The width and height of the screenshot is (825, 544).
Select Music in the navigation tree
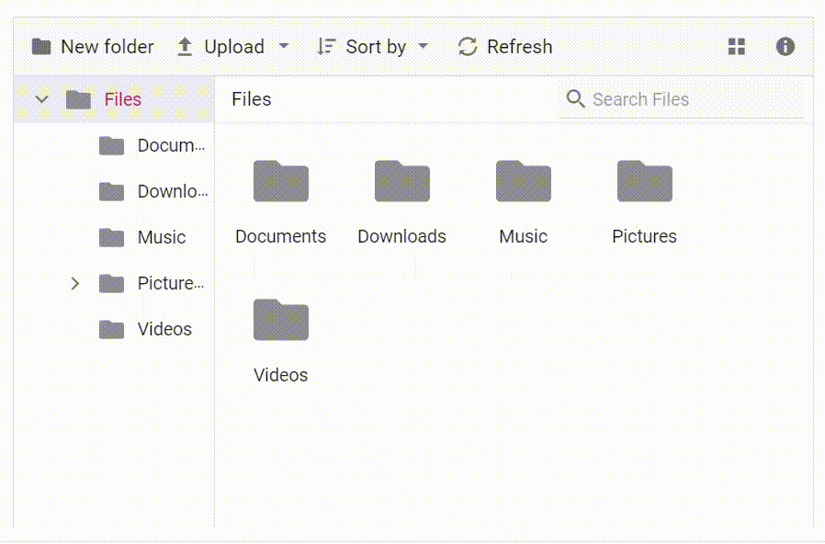coord(162,237)
